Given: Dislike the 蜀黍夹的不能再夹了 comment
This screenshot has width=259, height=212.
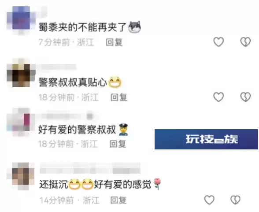Looking at the screenshot, I should click(x=245, y=41).
